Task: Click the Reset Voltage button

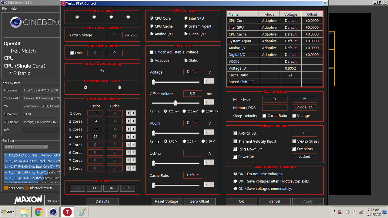Action: pos(167,201)
